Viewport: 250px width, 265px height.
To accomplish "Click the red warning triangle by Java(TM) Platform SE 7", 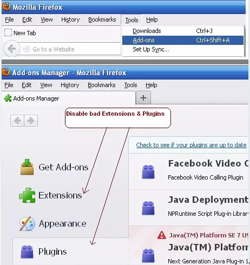I will pos(162,235).
